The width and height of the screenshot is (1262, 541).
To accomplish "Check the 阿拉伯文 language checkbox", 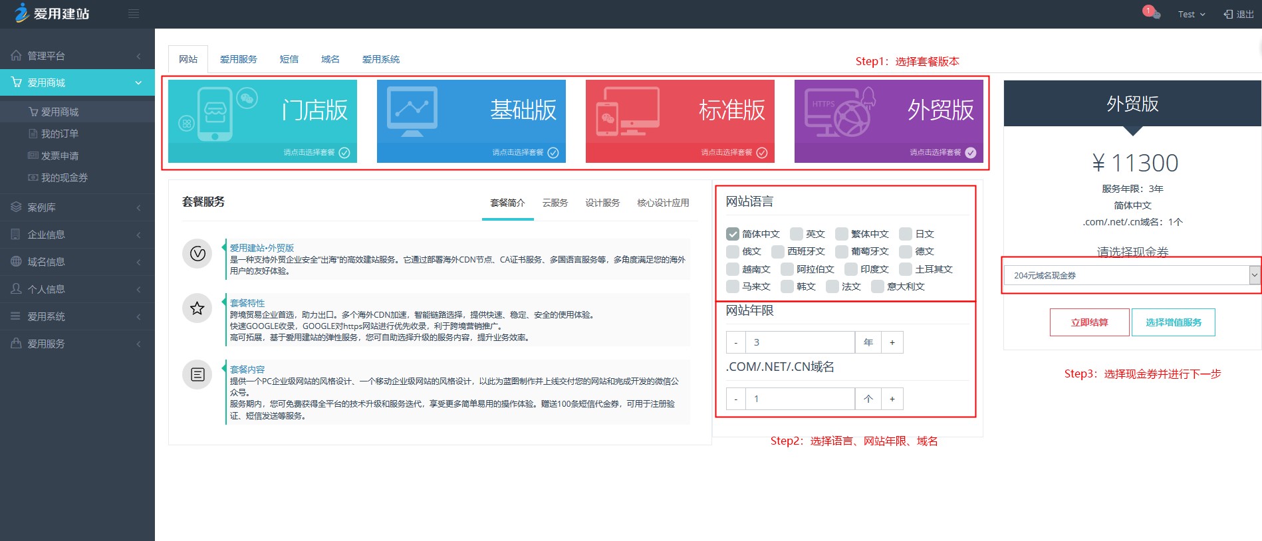I will tap(787, 269).
